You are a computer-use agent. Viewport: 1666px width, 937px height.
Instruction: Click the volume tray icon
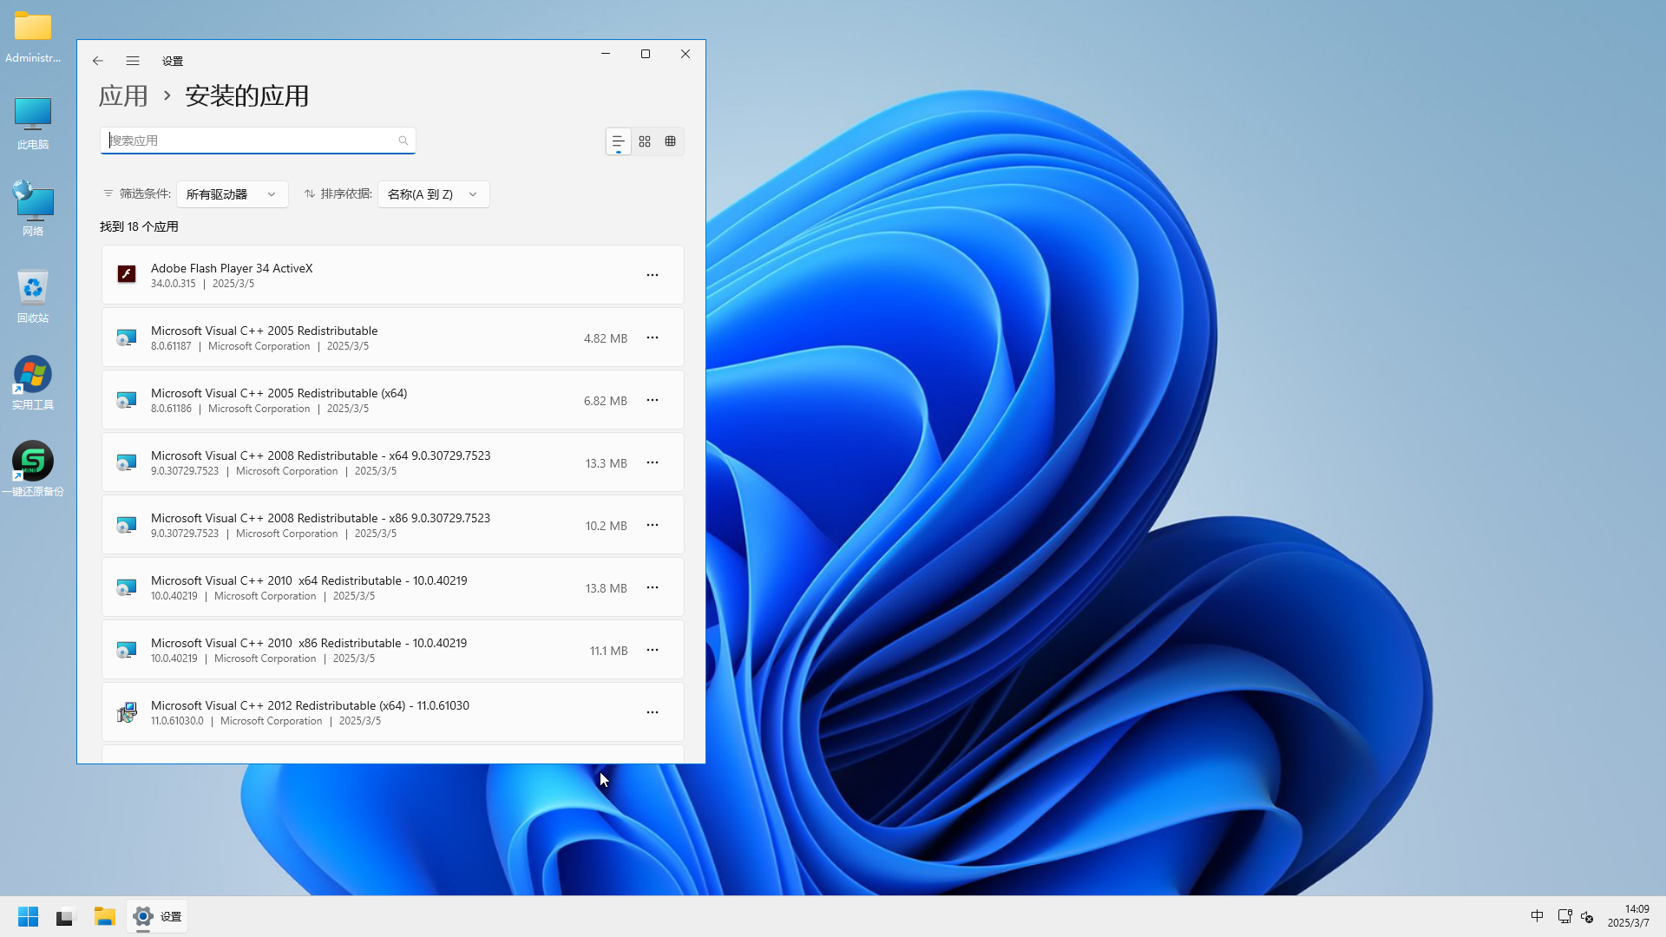(1588, 916)
